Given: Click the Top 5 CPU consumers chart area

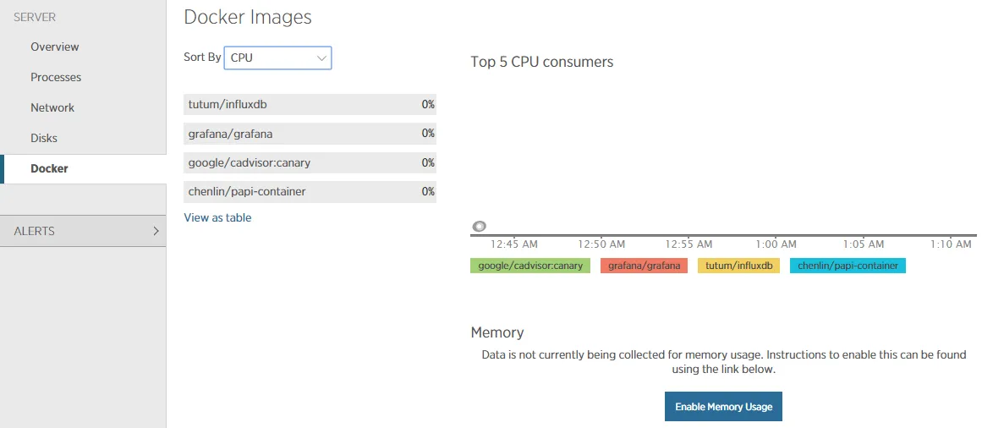Looking at the screenshot, I should tap(723, 152).
